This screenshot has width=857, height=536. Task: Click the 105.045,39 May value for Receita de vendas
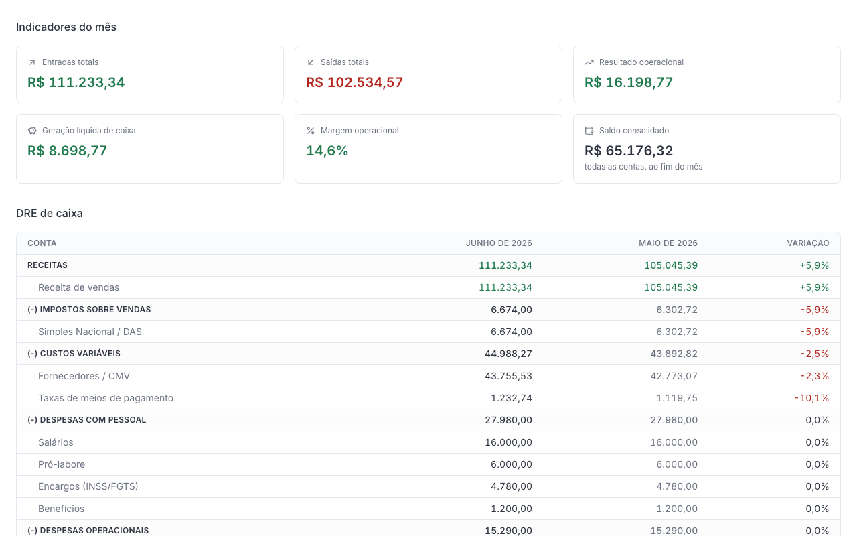click(671, 287)
